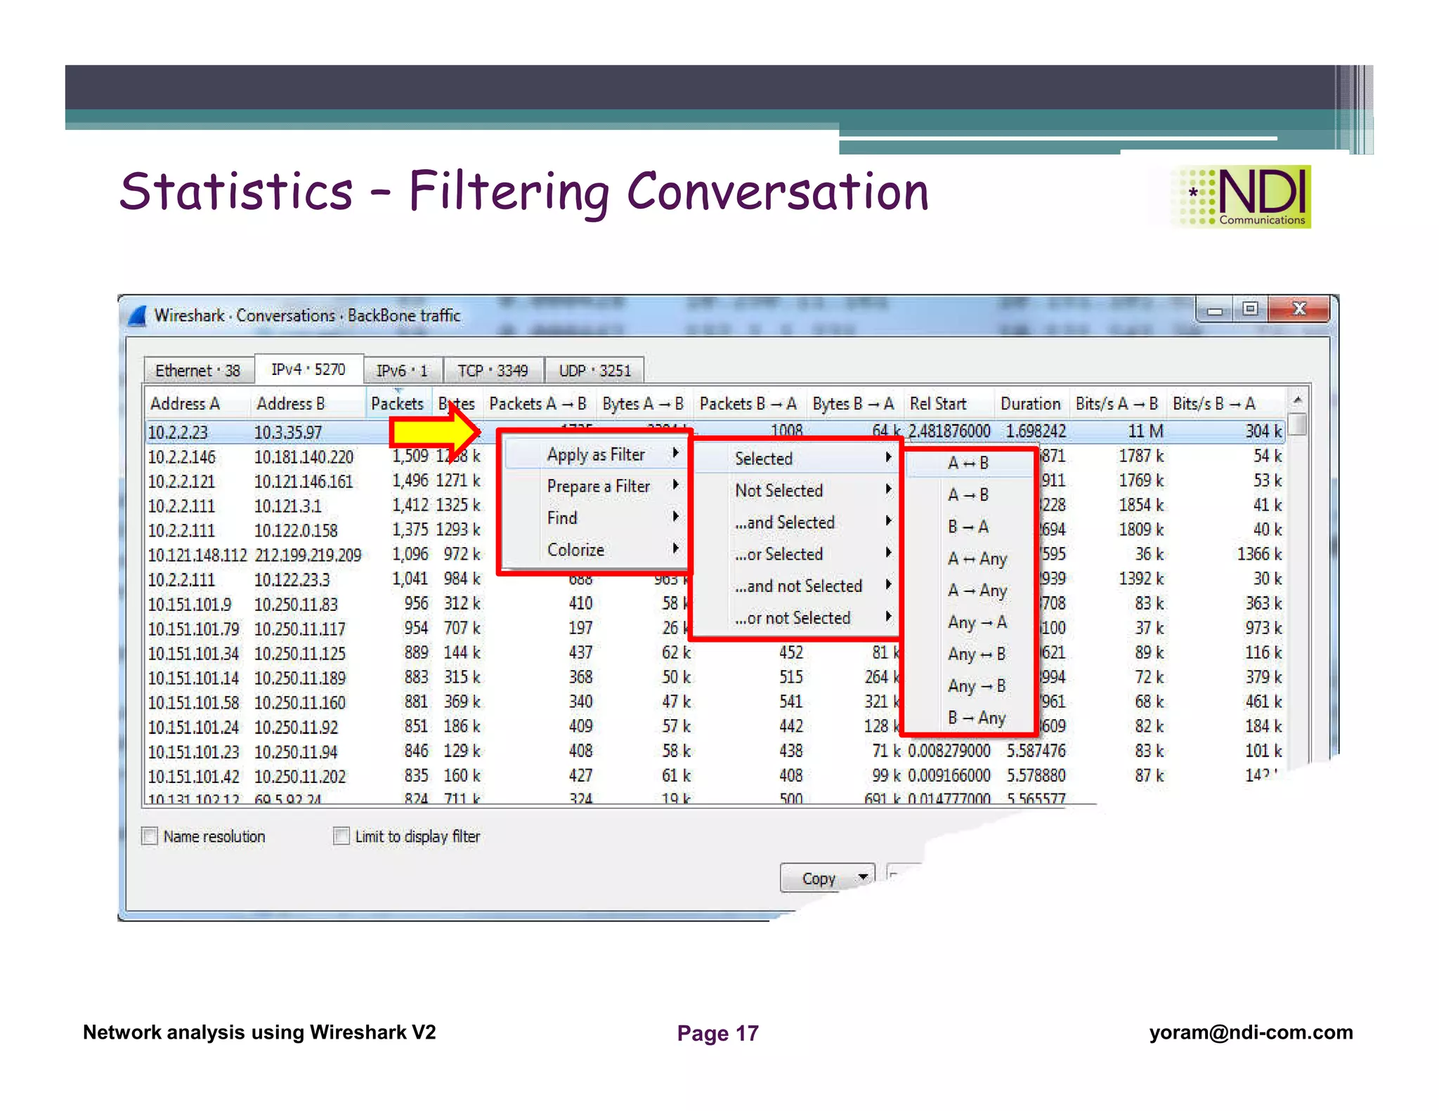Click the table scrollbar up arrow

(x=1298, y=399)
